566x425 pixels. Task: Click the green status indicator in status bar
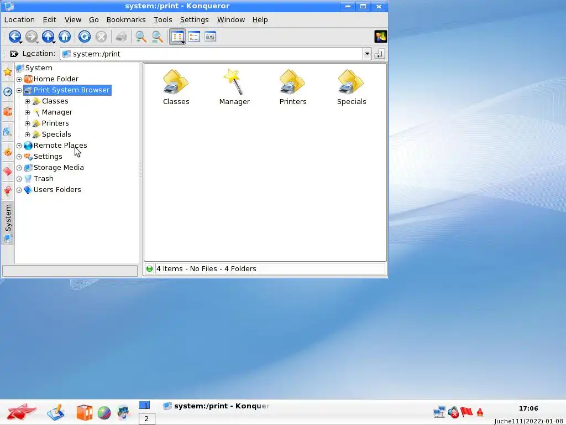(149, 269)
